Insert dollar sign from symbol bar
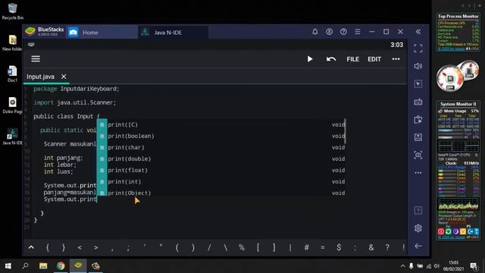485x273 pixels. pyautogui.click(x=339, y=247)
